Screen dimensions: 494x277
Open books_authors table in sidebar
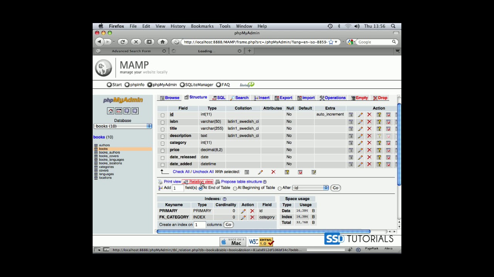(109, 152)
